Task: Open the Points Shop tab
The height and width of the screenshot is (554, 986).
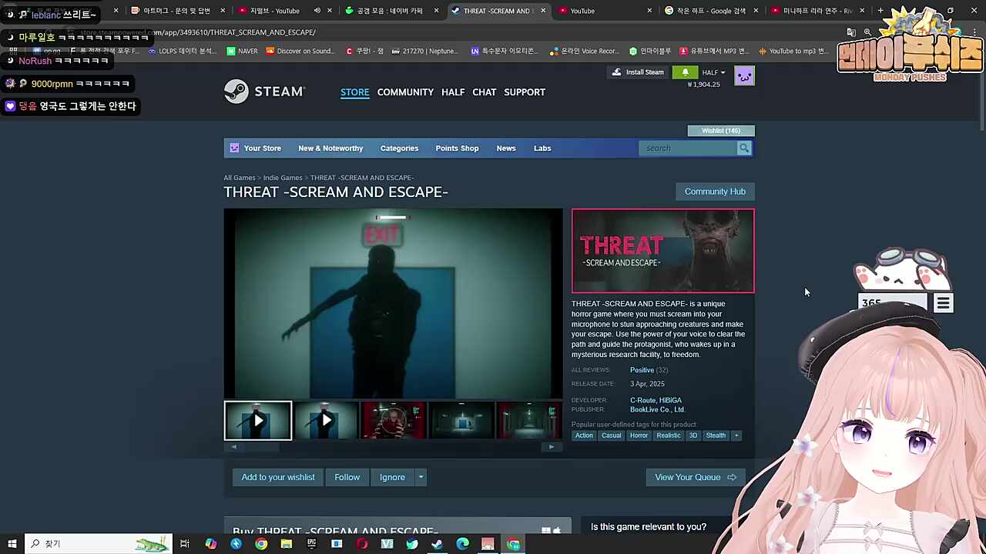Action: [x=457, y=148]
